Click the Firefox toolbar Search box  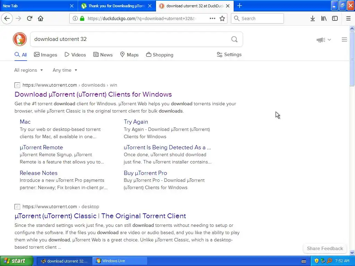point(257,18)
